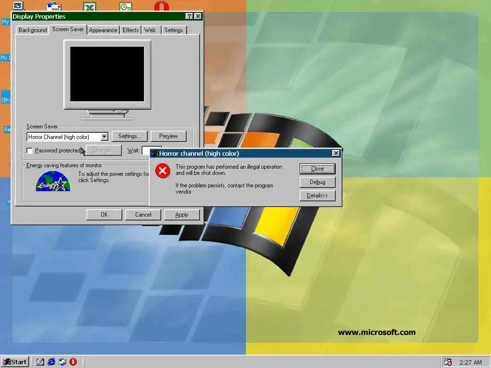491x368 pixels.
Task: Click the screen saver Settings... button
Action: [x=129, y=136]
